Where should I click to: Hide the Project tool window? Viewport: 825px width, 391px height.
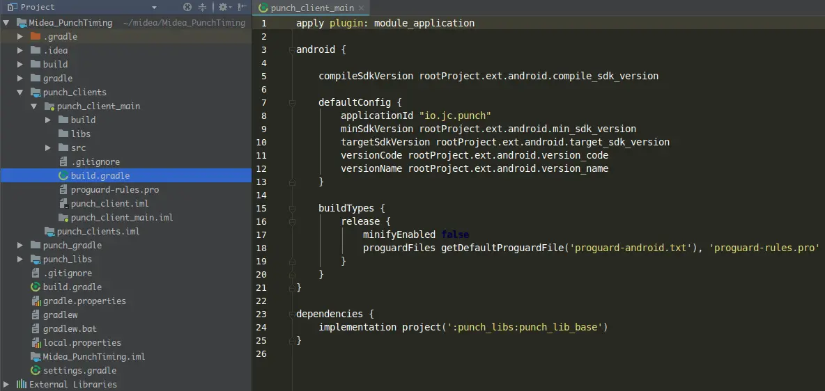click(x=242, y=8)
